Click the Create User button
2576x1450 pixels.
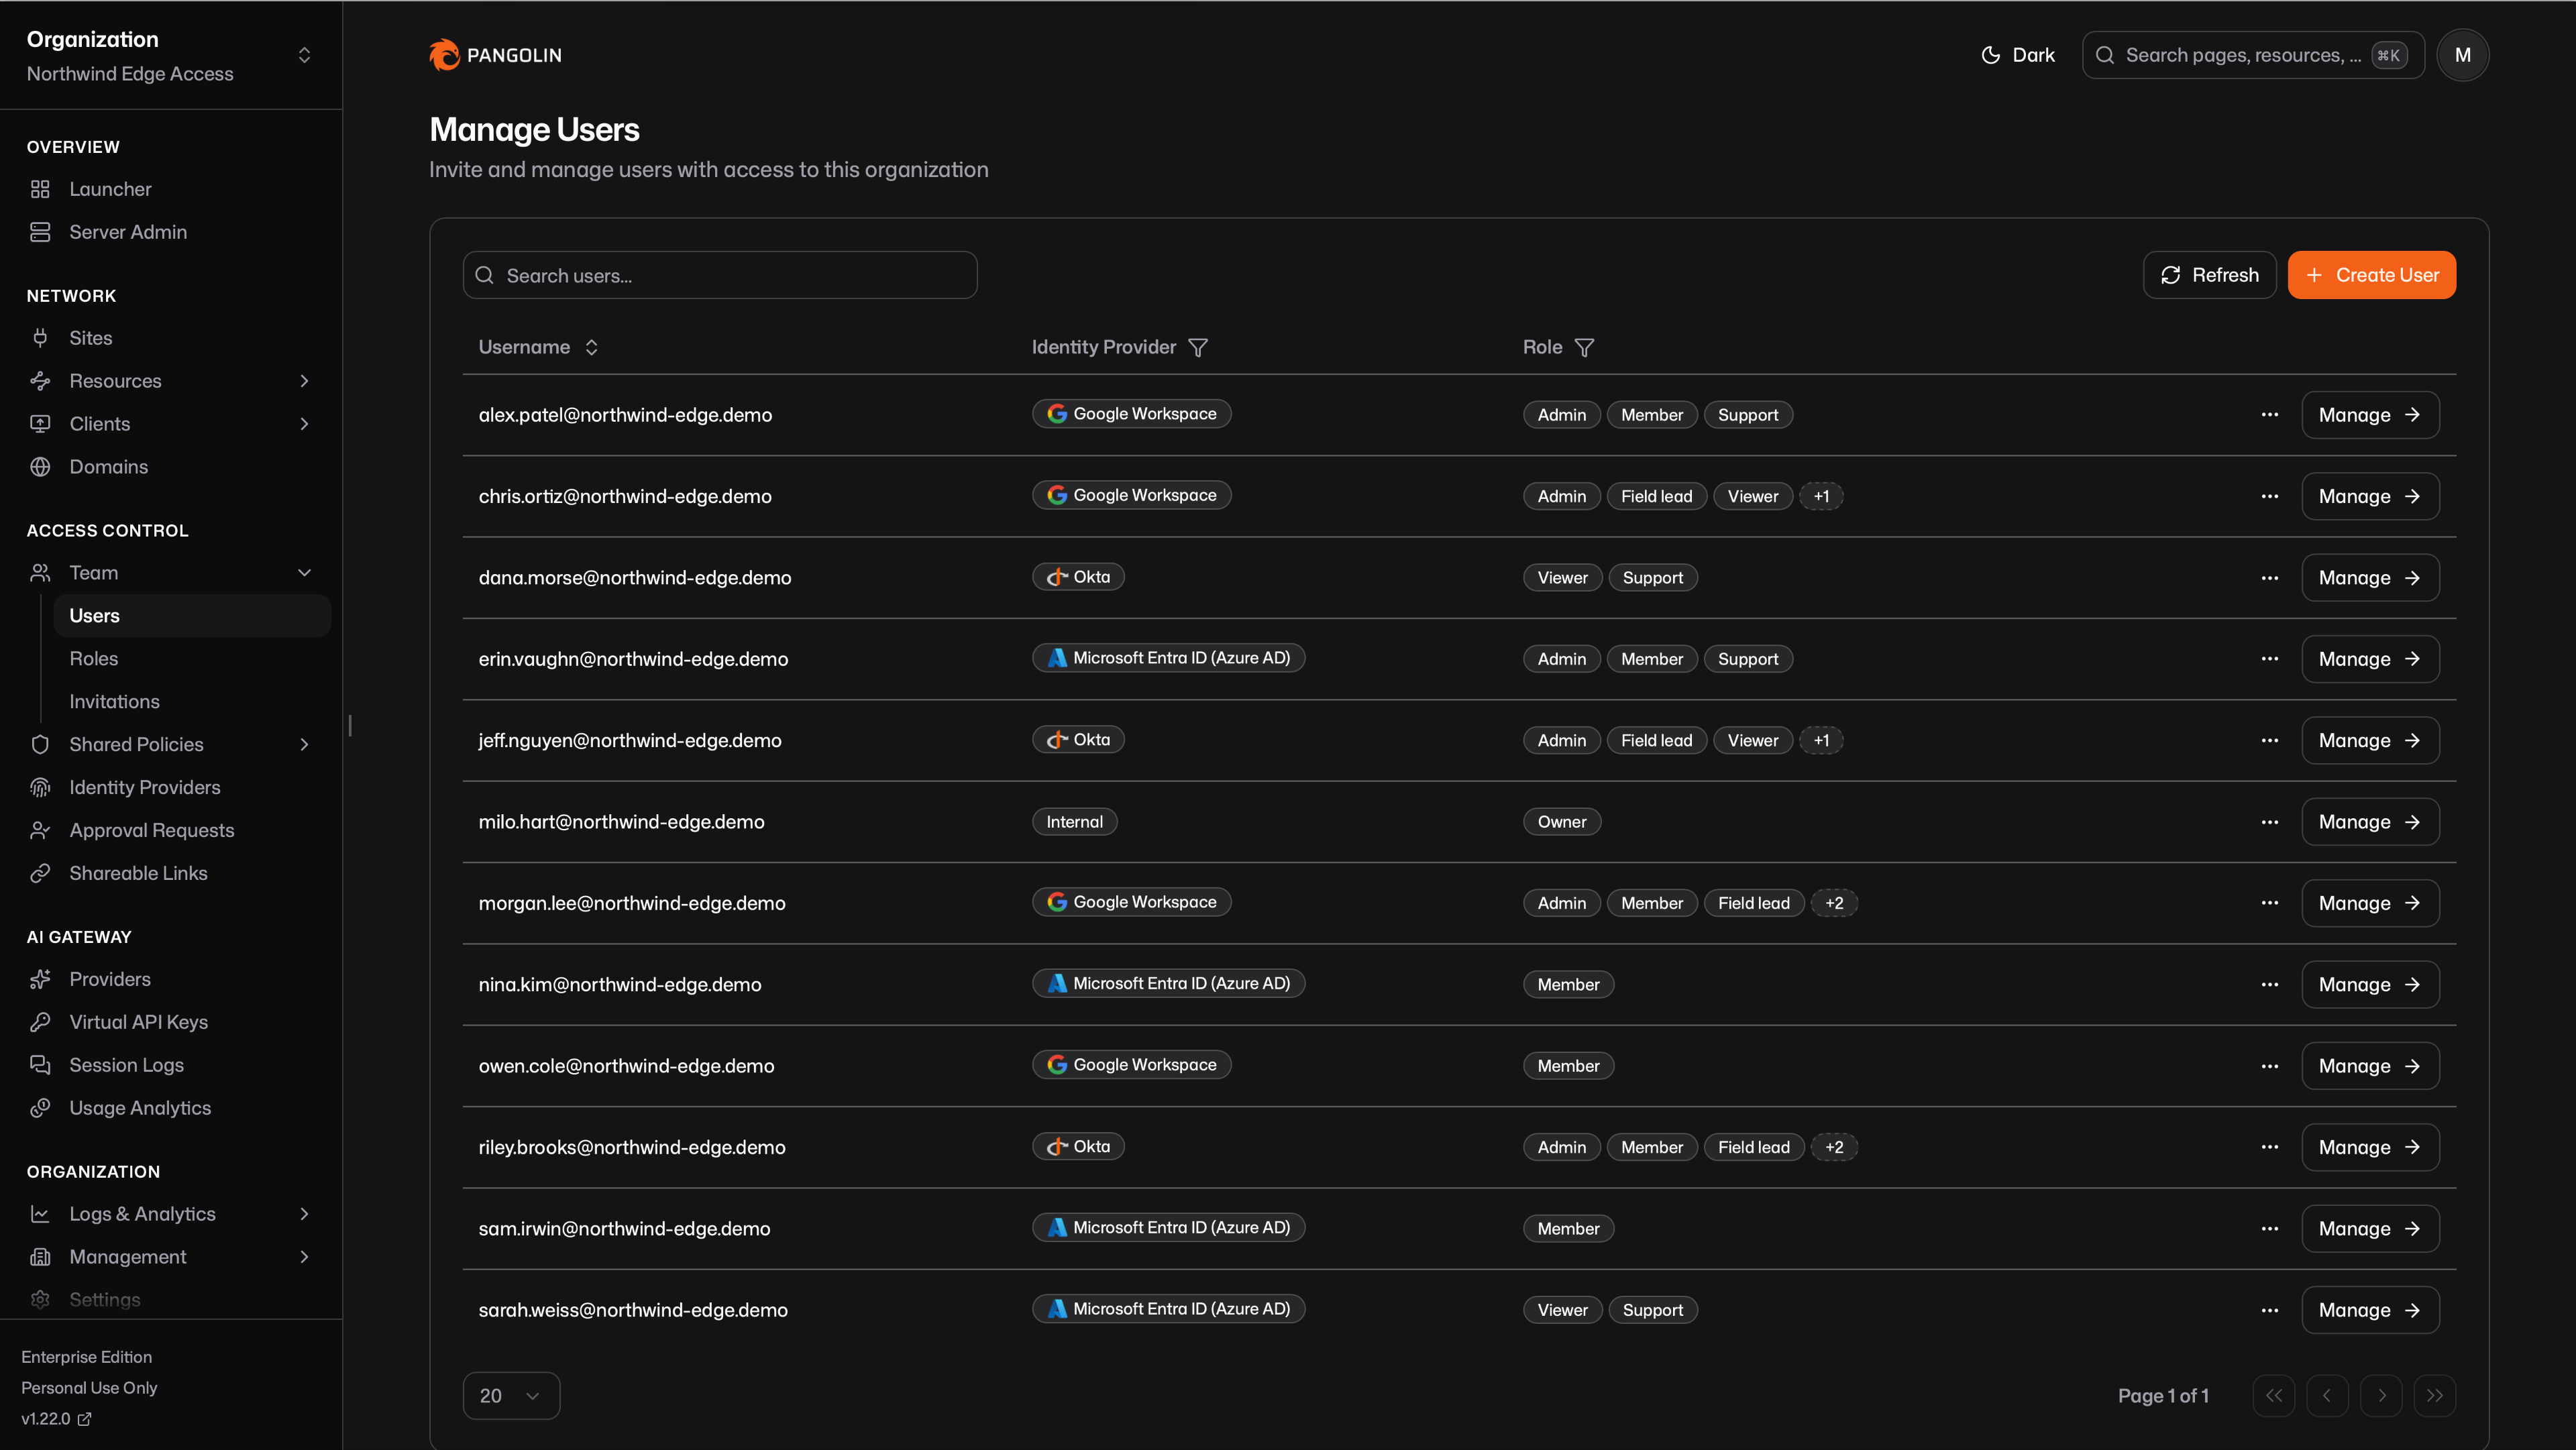2371,275
